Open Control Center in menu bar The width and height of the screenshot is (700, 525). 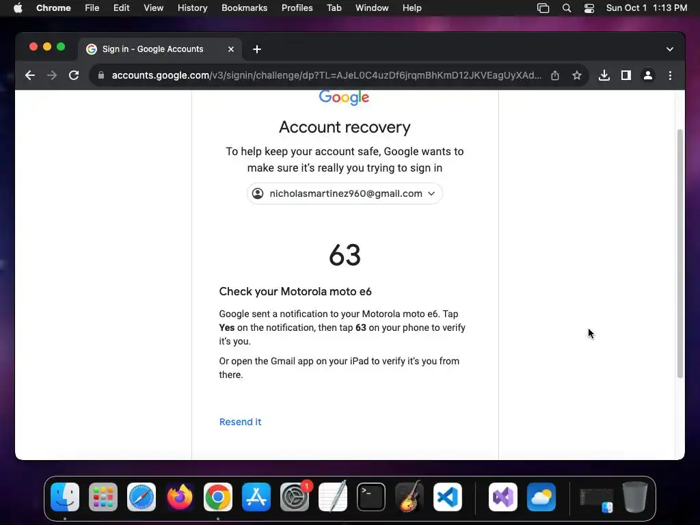(x=589, y=8)
